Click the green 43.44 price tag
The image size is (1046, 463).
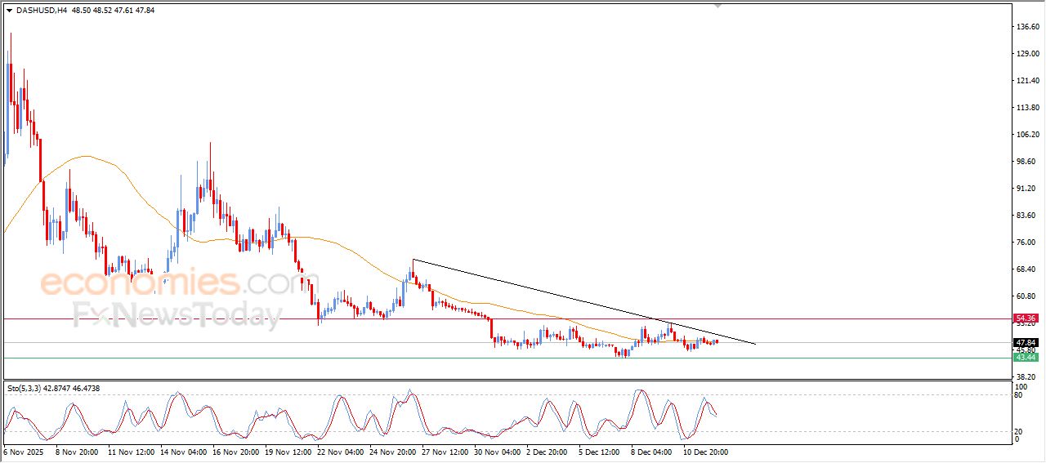pyautogui.click(x=1025, y=358)
